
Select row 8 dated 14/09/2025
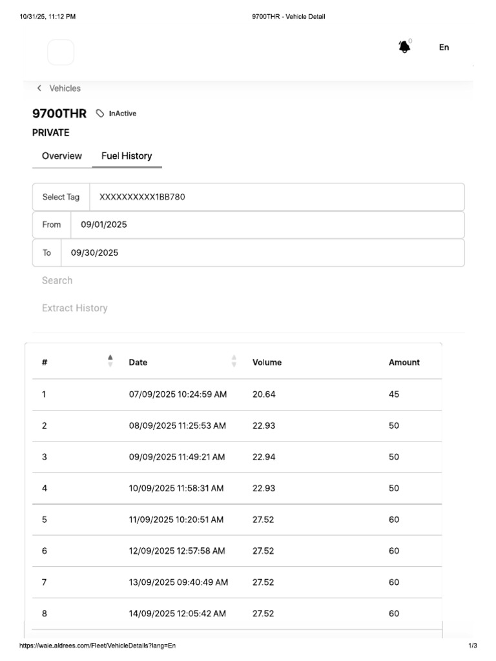(237, 614)
